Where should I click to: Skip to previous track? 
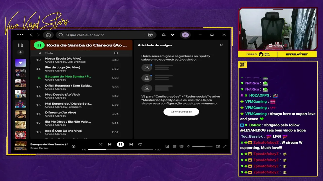pos(110,144)
